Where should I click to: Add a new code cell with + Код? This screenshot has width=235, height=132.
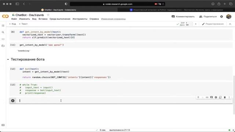point(12,24)
